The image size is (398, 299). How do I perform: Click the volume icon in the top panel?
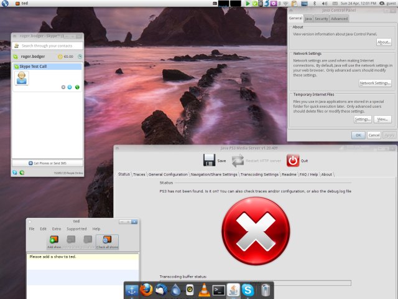coord(325,3)
